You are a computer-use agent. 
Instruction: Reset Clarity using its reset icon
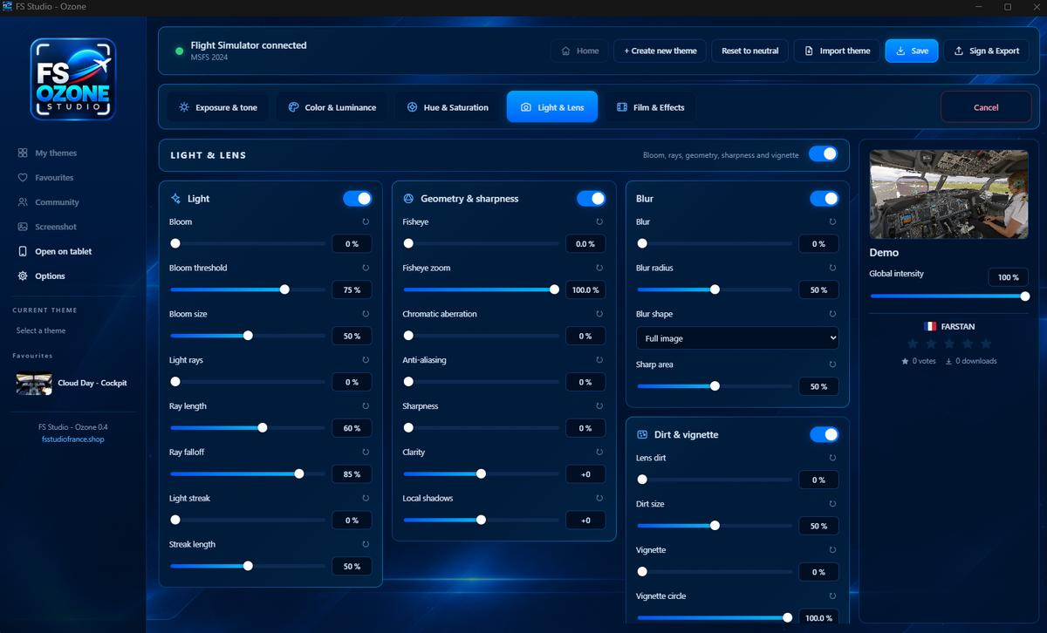(599, 453)
